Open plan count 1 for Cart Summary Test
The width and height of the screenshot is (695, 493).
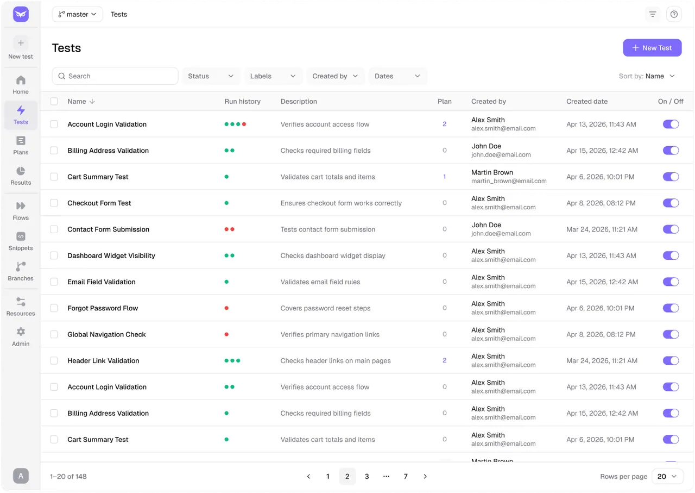[444, 177]
